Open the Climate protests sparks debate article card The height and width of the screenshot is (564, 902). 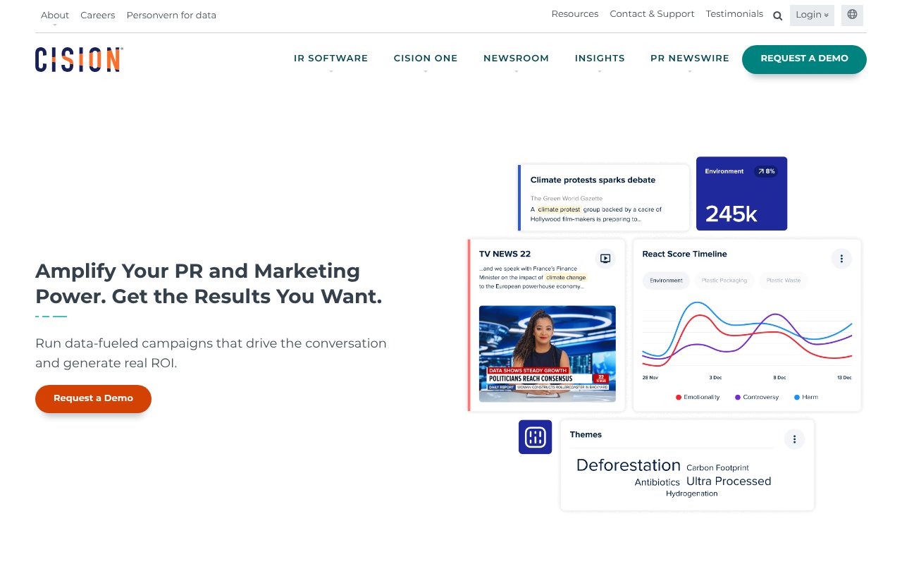pos(603,197)
